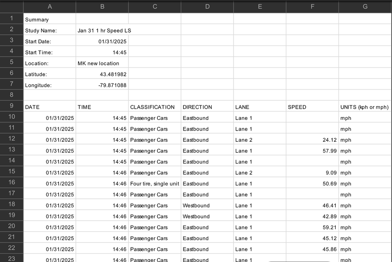Select column header C

click(x=154, y=6)
